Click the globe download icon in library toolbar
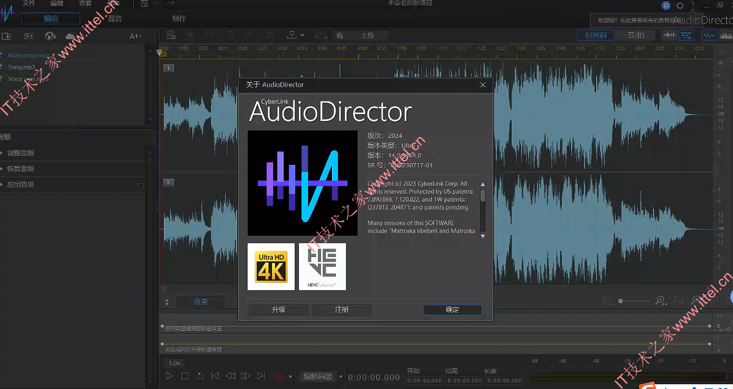 (x=50, y=36)
